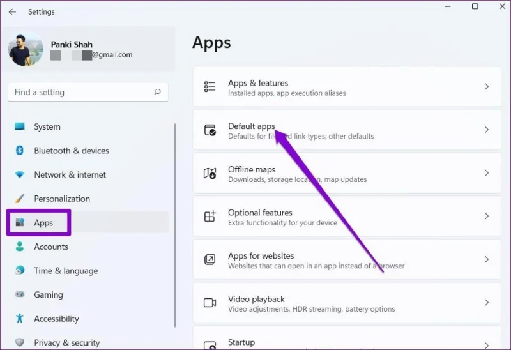The width and height of the screenshot is (511, 350).
Task: Click the Panki Shah profile picture
Action: point(26,50)
